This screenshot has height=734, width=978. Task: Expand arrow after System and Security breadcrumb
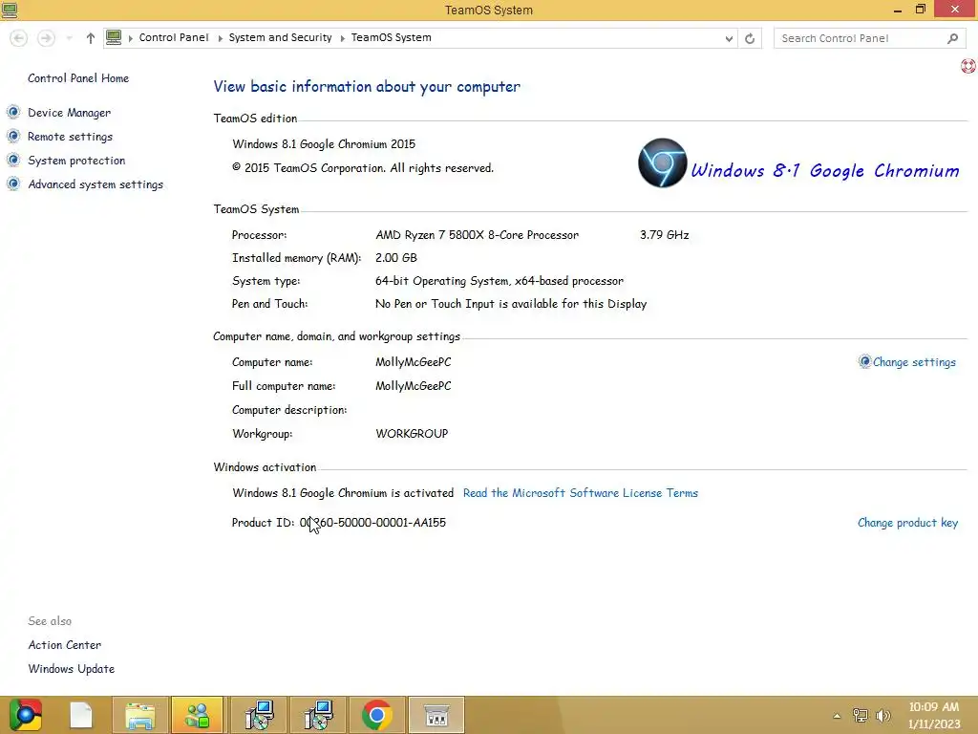pyautogui.click(x=342, y=38)
